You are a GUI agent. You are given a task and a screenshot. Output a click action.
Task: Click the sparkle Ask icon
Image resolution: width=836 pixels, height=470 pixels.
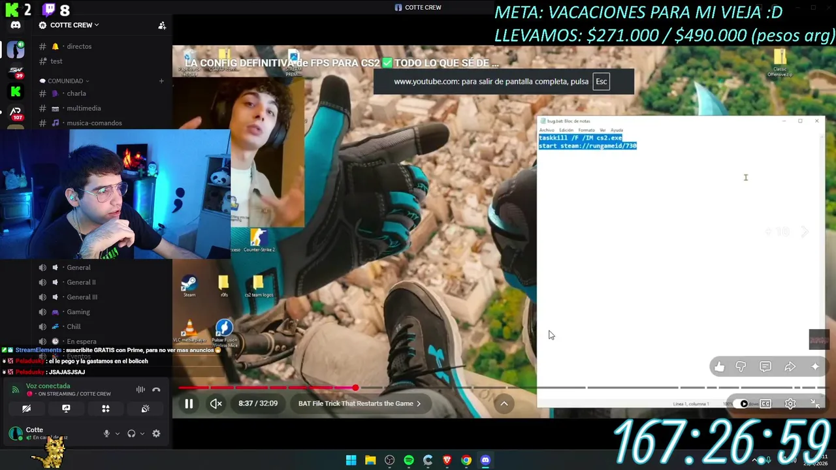click(815, 367)
